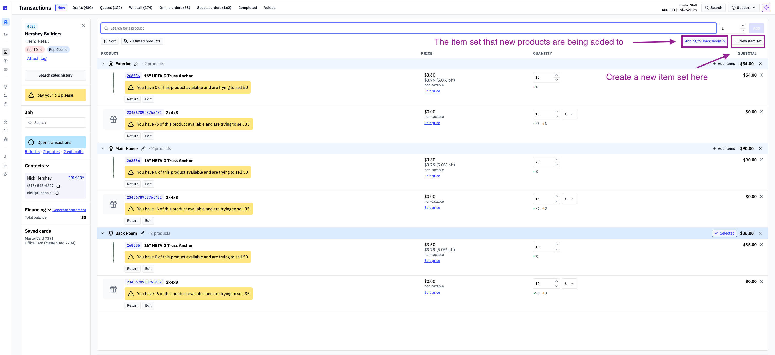Image resolution: width=775 pixels, height=355 pixels.
Task: Open unit dropdown for Main House 2x4x8
Action: [x=569, y=199]
